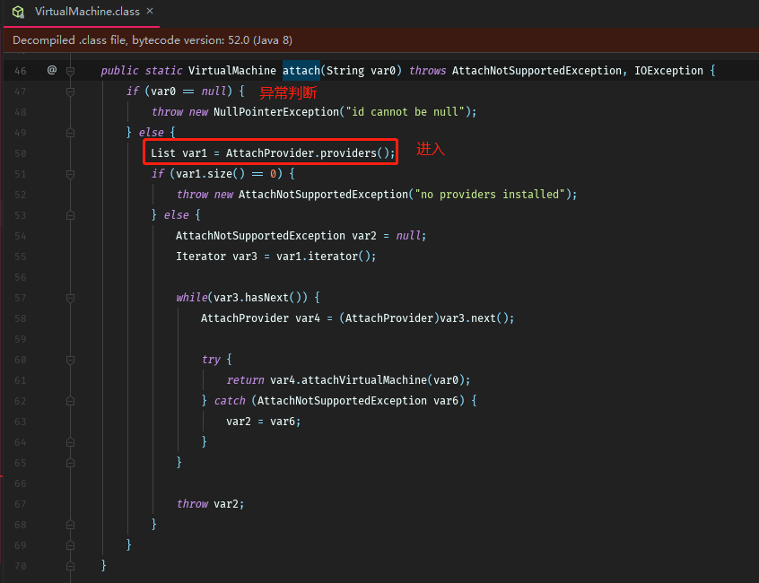Click the fold icon next to the inner else block

pyautogui.click(x=70, y=214)
